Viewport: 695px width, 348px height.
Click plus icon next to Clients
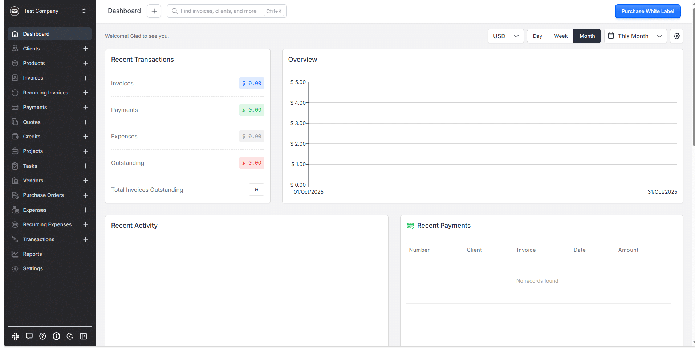coord(86,49)
